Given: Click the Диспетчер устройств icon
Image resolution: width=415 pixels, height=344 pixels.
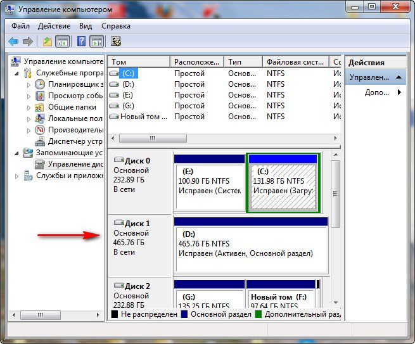Looking at the screenshot, I should (x=40, y=141).
